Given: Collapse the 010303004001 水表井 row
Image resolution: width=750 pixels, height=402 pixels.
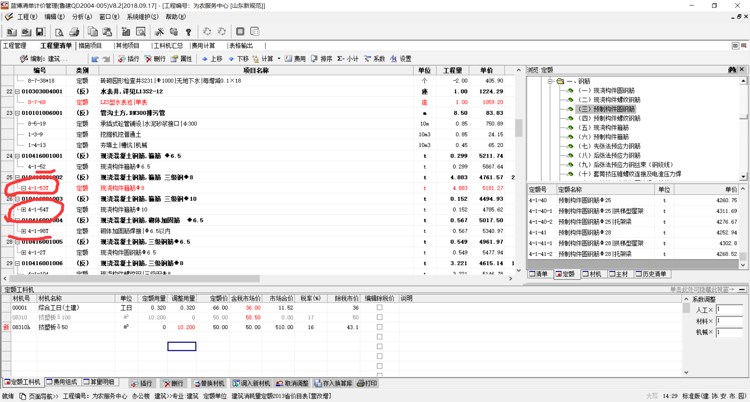Looking at the screenshot, I should pyautogui.click(x=17, y=92).
